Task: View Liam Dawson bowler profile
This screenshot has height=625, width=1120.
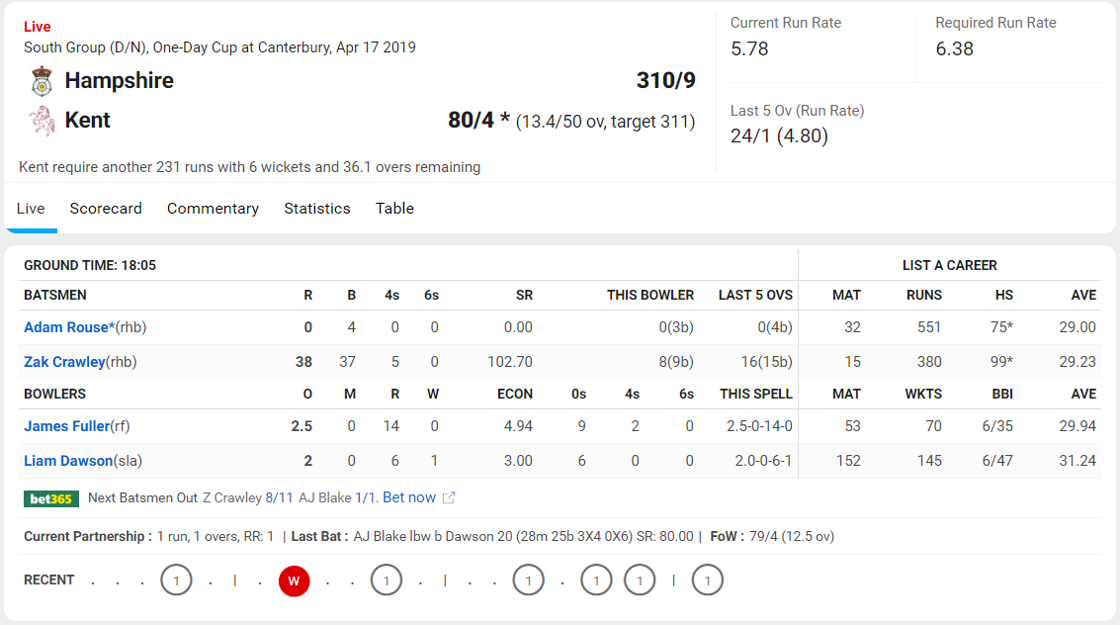Action: (x=68, y=461)
